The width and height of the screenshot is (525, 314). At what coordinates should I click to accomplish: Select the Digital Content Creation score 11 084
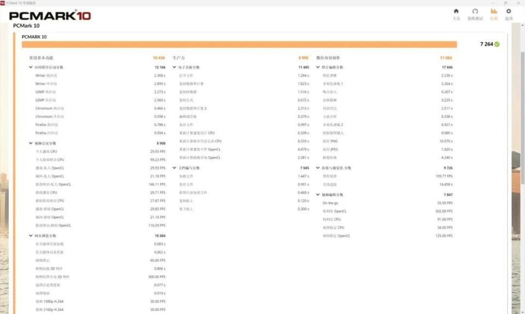(446, 58)
